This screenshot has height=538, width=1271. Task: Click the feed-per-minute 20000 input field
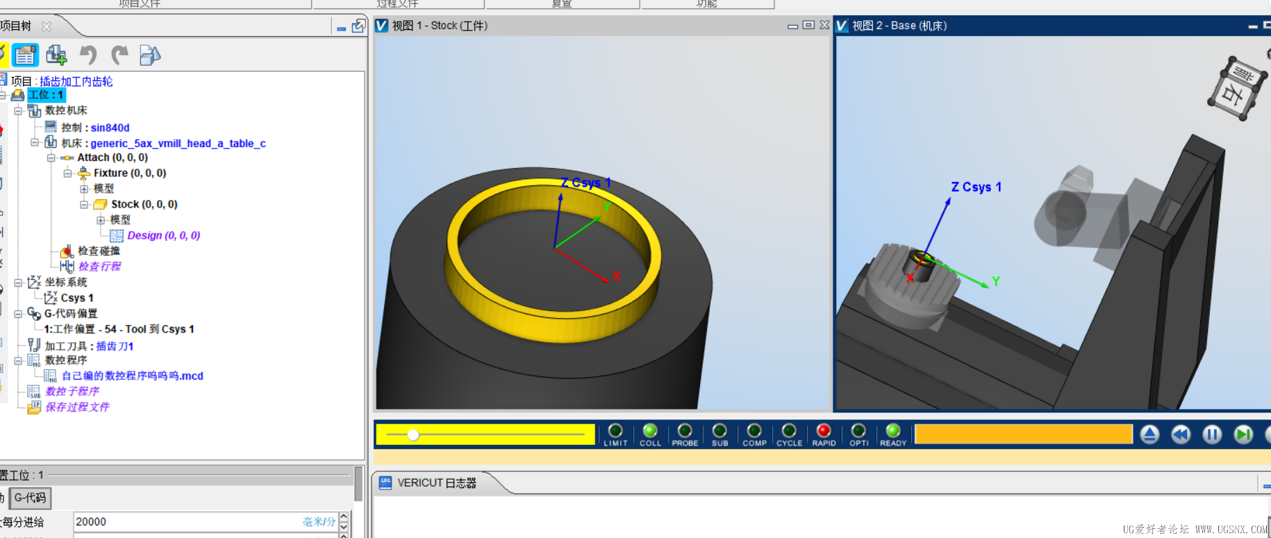206,522
